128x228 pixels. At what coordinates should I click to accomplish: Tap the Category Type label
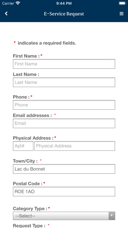pos(30,209)
